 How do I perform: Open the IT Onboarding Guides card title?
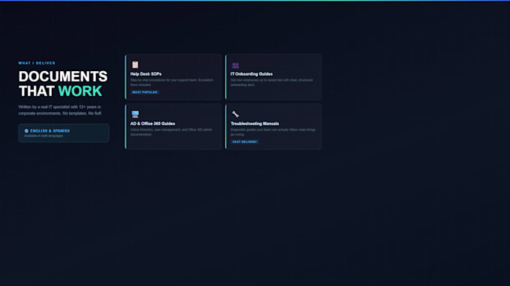click(x=251, y=74)
